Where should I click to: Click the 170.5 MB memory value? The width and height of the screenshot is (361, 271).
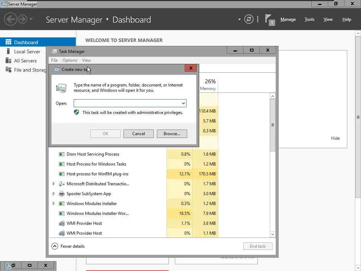(207, 174)
